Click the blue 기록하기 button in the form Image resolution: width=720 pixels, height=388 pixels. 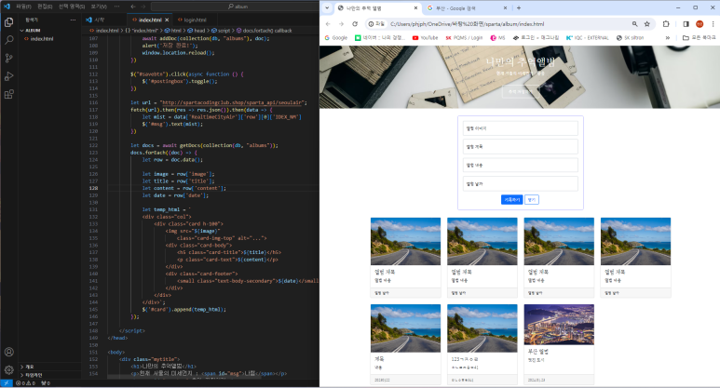tap(511, 200)
